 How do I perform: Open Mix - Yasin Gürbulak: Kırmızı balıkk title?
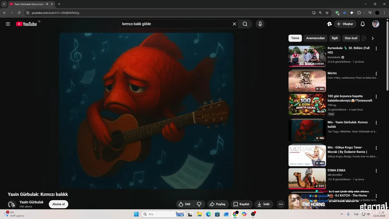(x=348, y=124)
